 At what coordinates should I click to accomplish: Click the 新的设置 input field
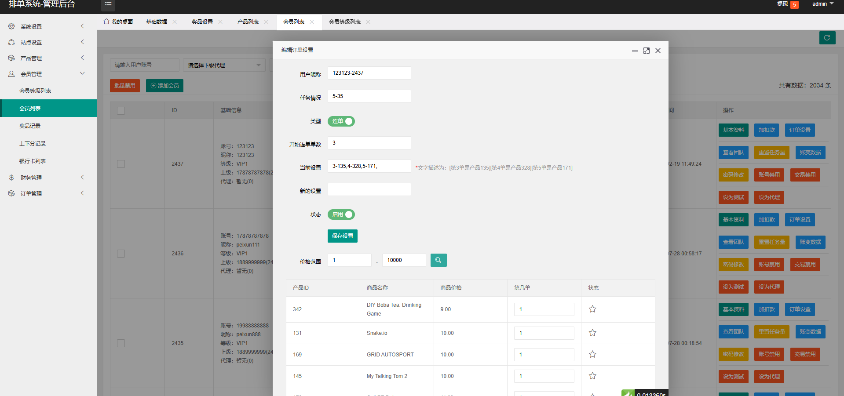point(369,189)
